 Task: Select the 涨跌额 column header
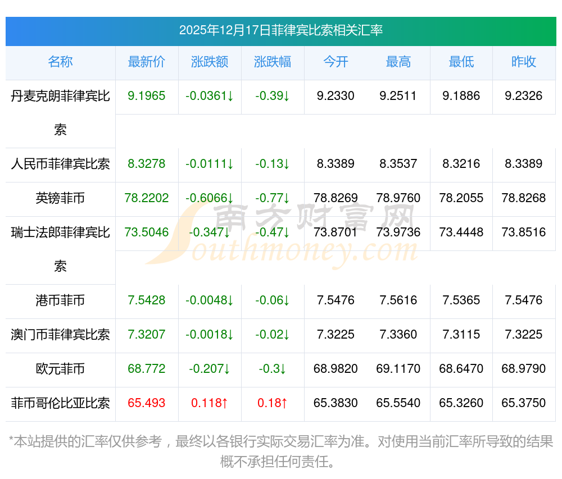pyautogui.click(x=210, y=62)
